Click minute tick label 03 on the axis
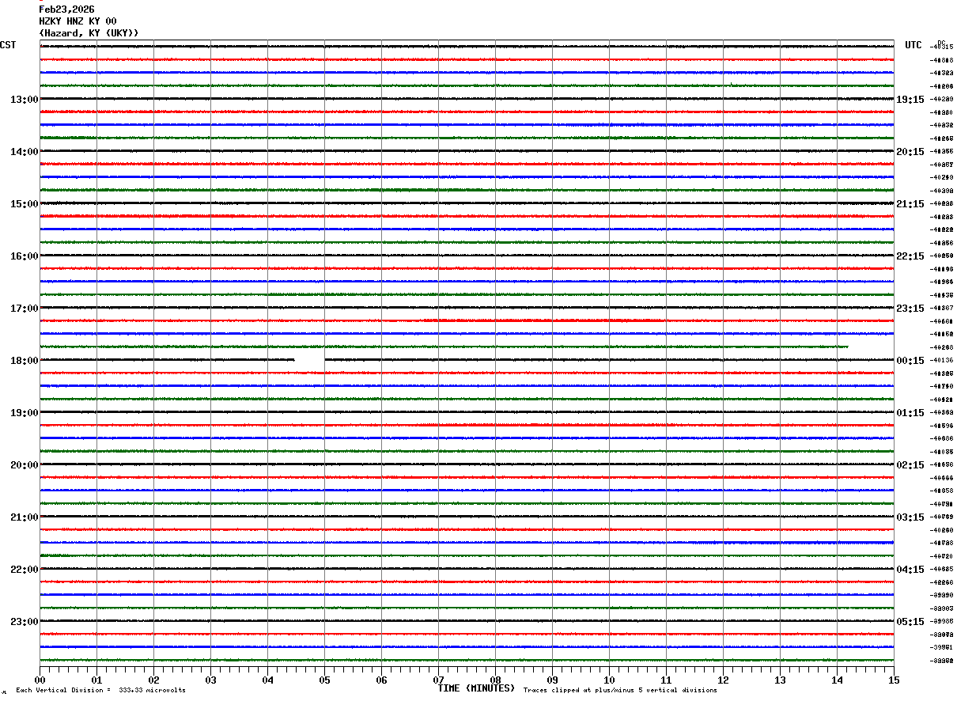Screen dimensions: 957x701 (210, 680)
